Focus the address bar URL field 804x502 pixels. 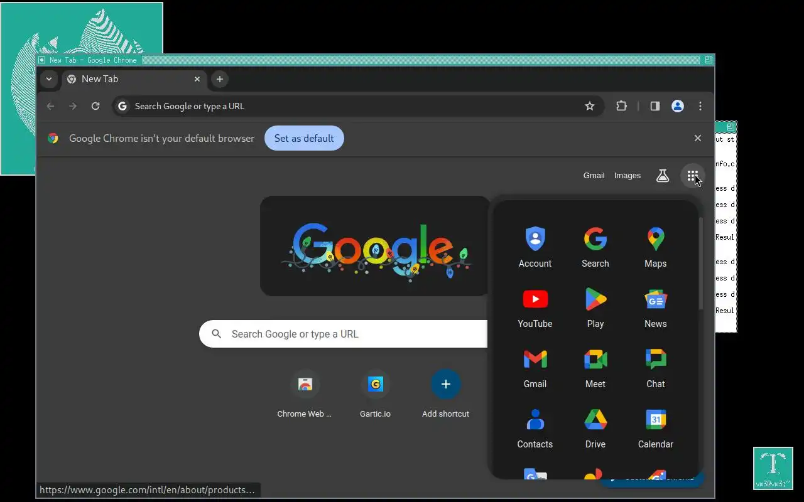click(x=358, y=106)
